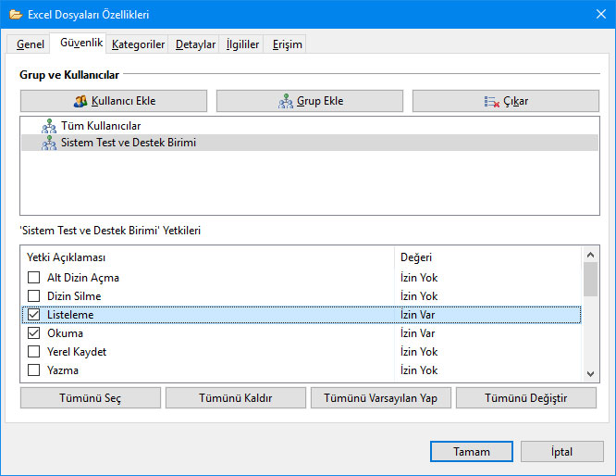The height and width of the screenshot is (476, 616).
Task: Confirm with the Tamam button
Action: [x=471, y=452]
